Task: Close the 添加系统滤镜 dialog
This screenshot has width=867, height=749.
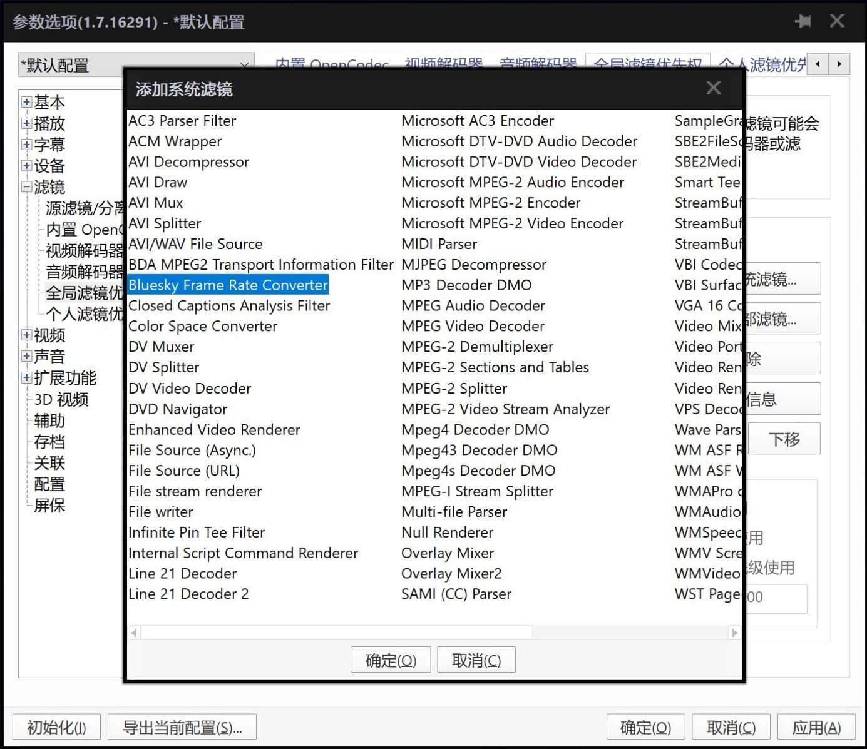Action: (x=714, y=88)
